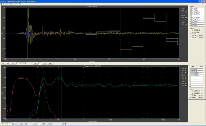Viewport: 206px width, 126px height.
Task: Click the MDI document icon beside the File menu
Action: (1, 4)
